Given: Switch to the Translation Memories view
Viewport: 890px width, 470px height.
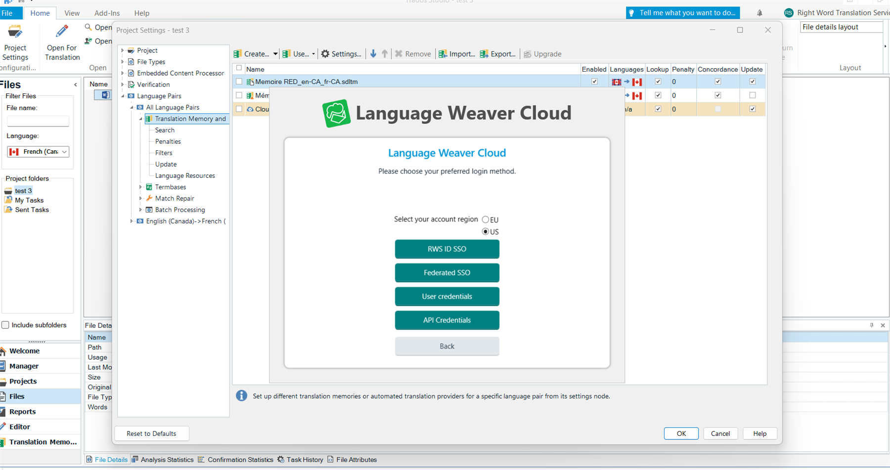Looking at the screenshot, I should point(40,442).
